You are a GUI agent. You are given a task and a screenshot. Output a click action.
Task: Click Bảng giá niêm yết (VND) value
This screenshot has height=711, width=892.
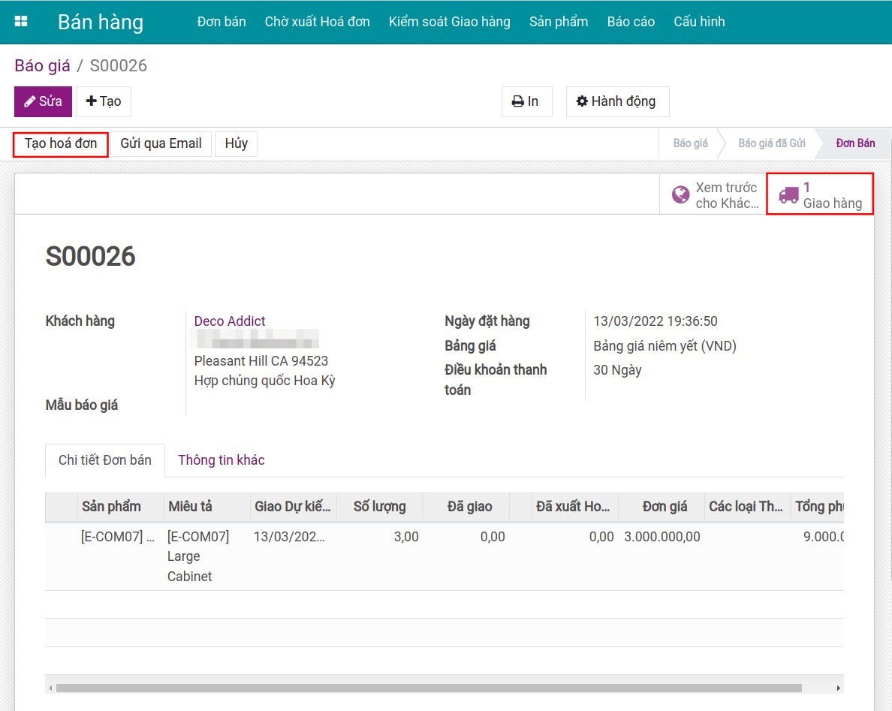pos(665,346)
